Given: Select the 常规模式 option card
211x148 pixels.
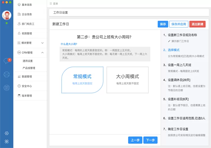Looking at the screenshot, I should 82,80.
